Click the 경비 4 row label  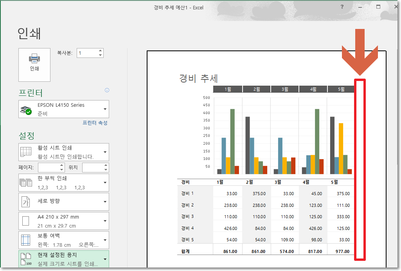[x=187, y=228]
